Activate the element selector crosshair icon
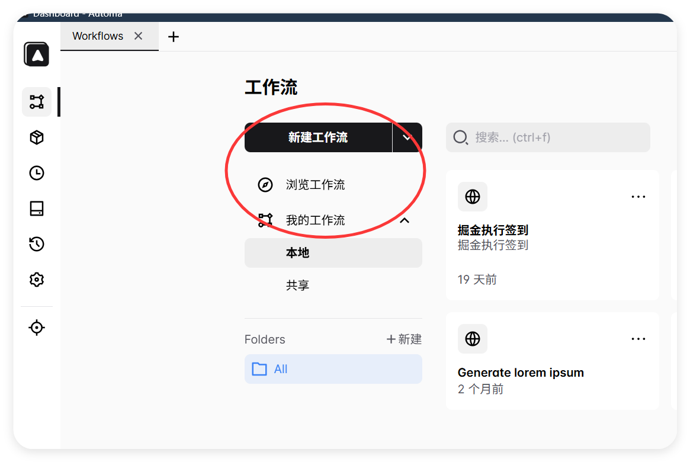Screen dimensions: 690x462 coord(37,328)
